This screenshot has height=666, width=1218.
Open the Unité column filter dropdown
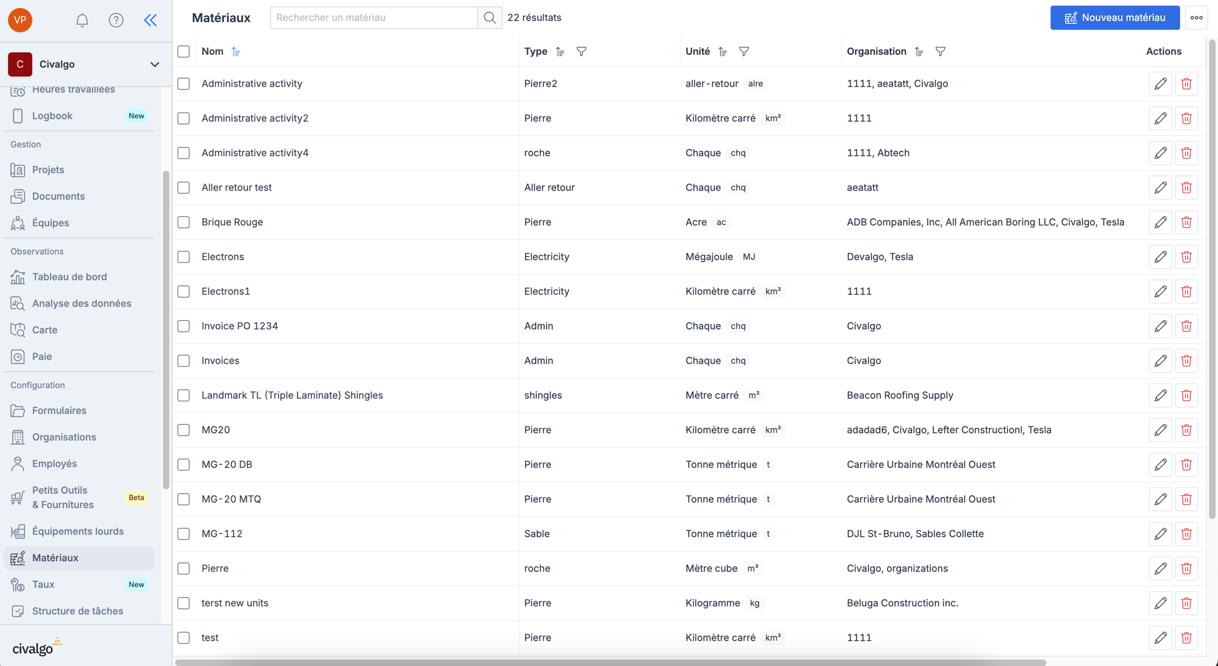tap(744, 52)
